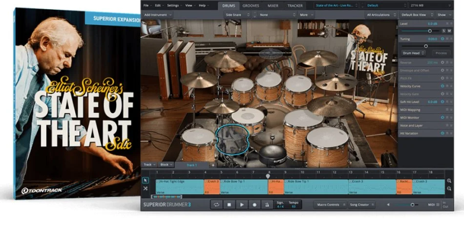Click the Record button
The height and width of the screenshot is (226, 464).
pyautogui.click(x=254, y=205)
